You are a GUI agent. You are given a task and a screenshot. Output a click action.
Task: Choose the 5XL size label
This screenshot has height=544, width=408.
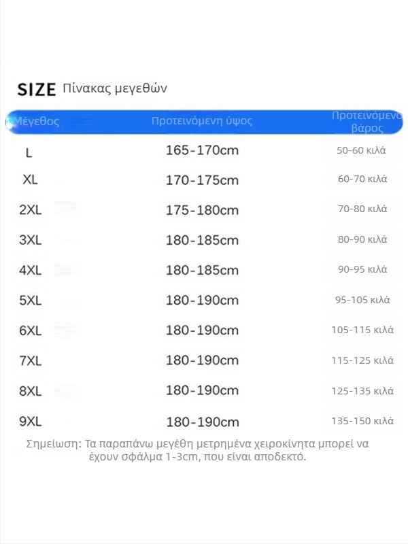(31, 301)
